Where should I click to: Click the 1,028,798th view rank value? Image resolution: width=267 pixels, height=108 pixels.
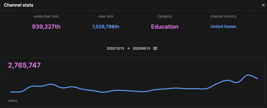point(106,27)
